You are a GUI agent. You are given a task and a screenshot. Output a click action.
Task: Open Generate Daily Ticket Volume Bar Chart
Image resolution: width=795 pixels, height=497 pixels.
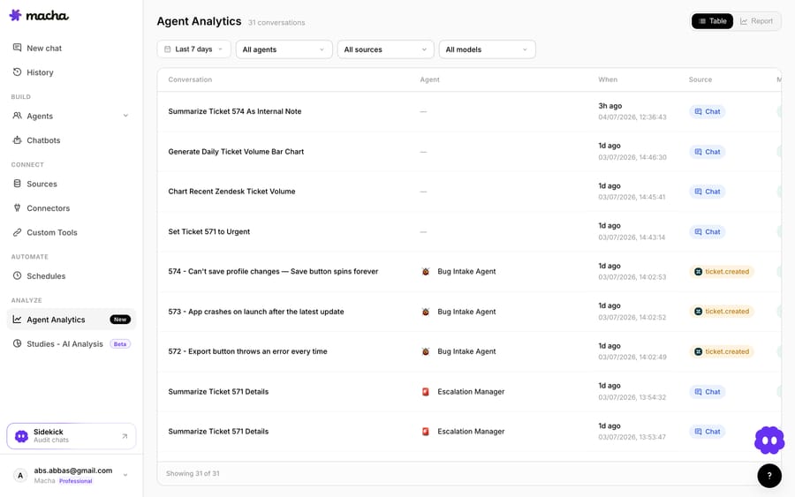point(236,152)
